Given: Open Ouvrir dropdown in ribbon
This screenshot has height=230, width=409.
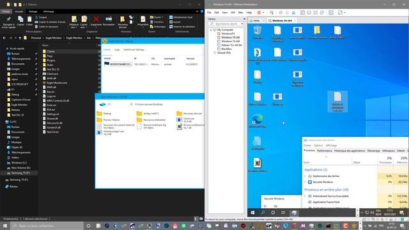Looking at the screenshot, I should pos(157,17).
